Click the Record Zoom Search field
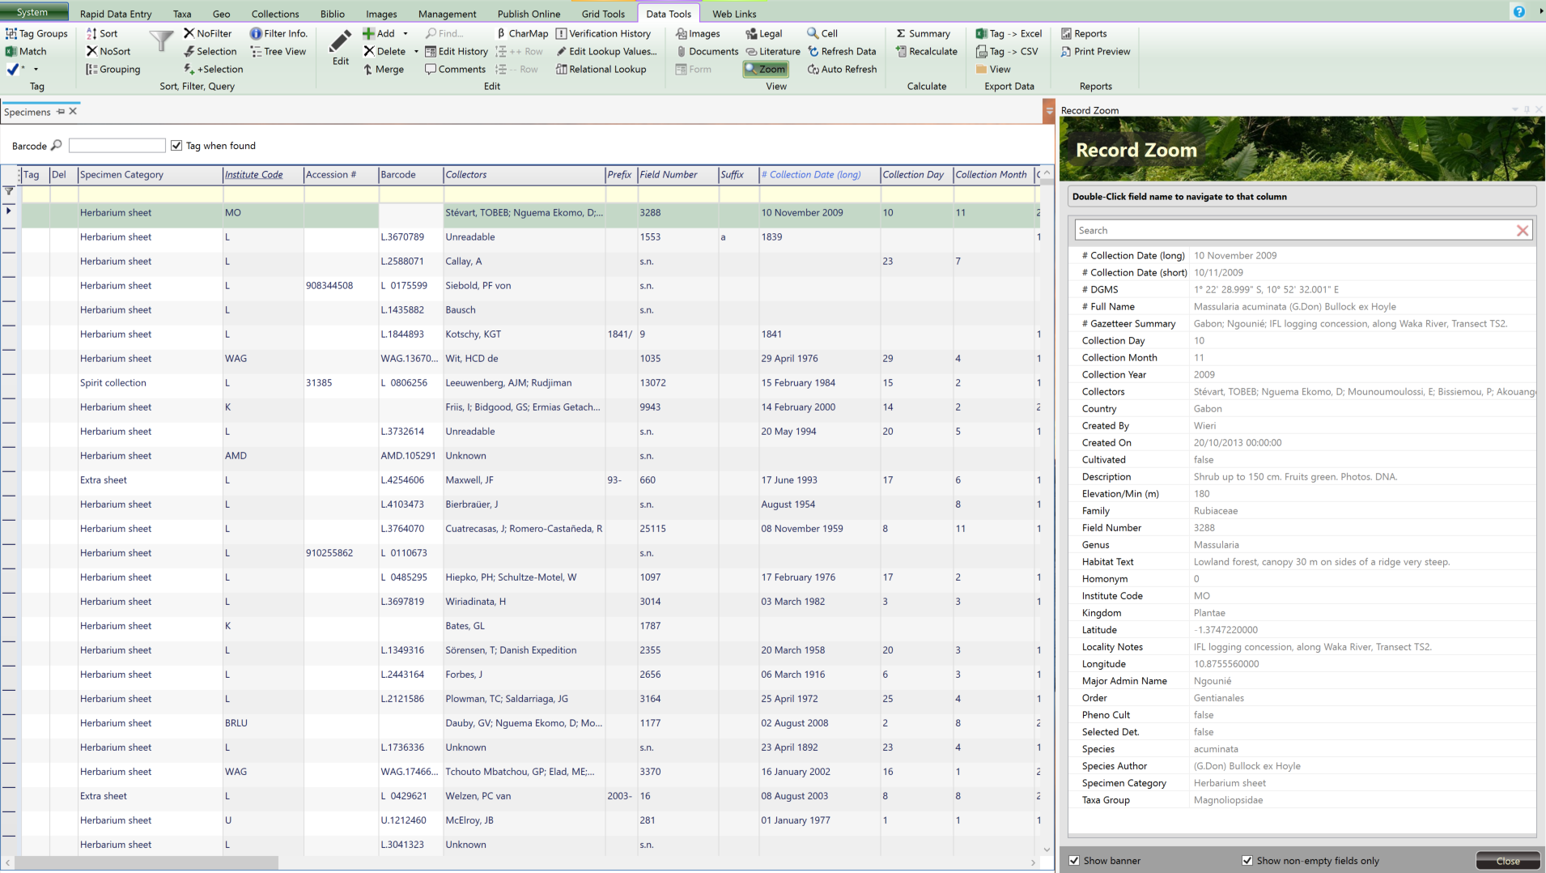Screen dimensions: 1546x873 pyautogui.click(x=1293, y=231)
